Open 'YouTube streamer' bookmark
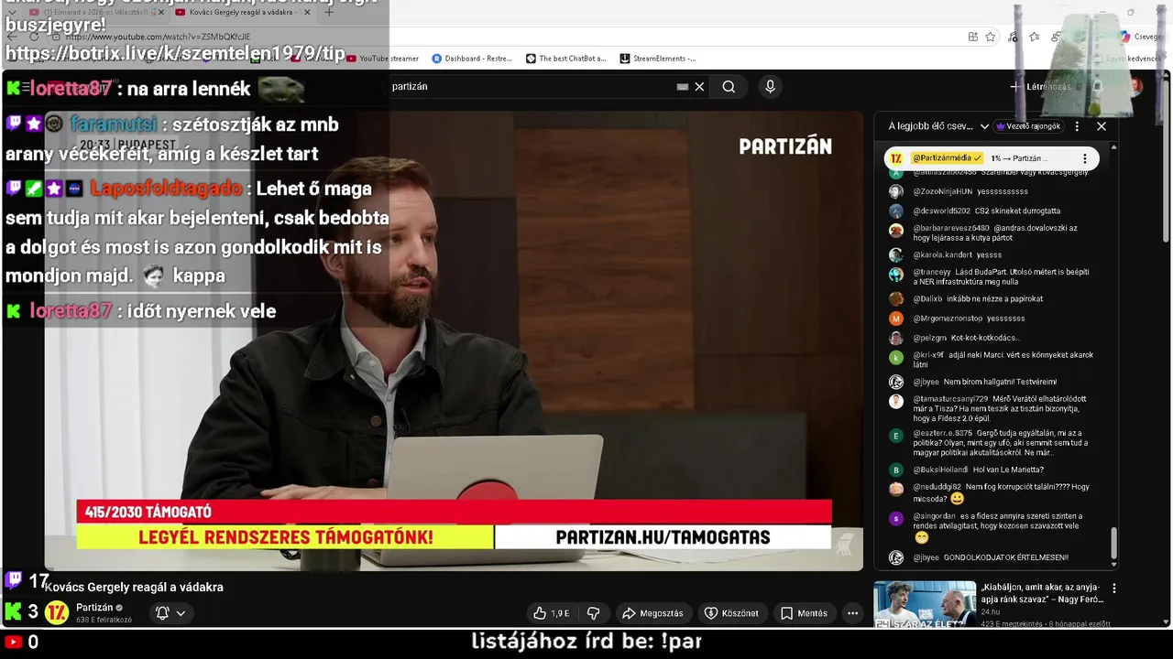The image size is (1173, 659). tap(381, 59)
